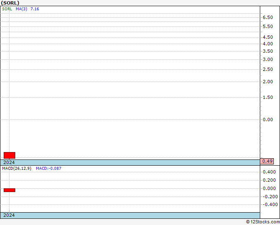Click the 4.00 price axis label
Image resolution: width=280 pixels, height=225 pixels.
point(268,44)
